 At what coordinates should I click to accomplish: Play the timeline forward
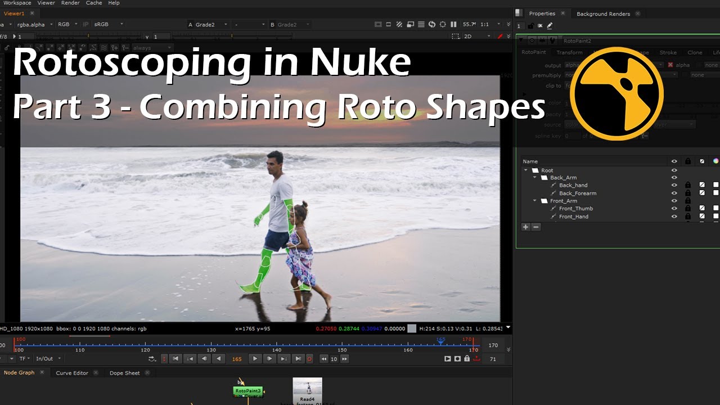[x=255, y=358]
